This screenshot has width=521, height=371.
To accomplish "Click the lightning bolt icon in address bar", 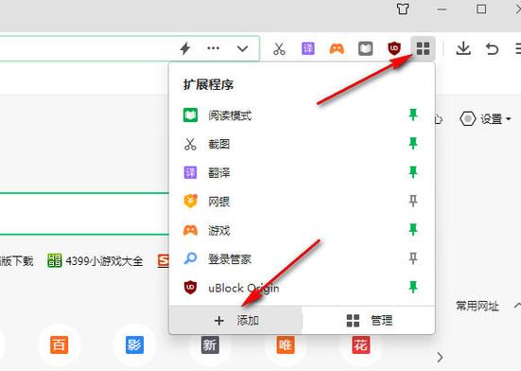I will 185,48.
